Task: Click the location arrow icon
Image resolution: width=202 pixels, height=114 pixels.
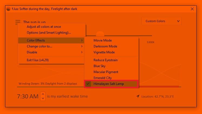Action: point(138,96)
